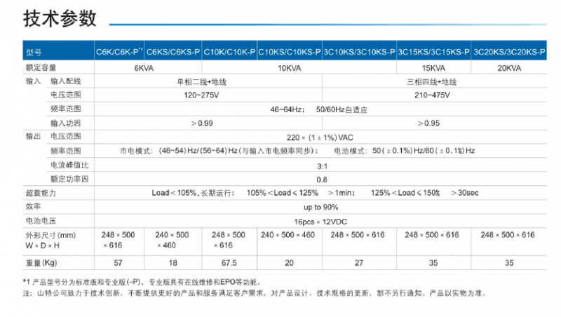Select the 单相二线+地线 input wiring cell
Viewport: 561px width, 317px height.
[x=207, y=82]
